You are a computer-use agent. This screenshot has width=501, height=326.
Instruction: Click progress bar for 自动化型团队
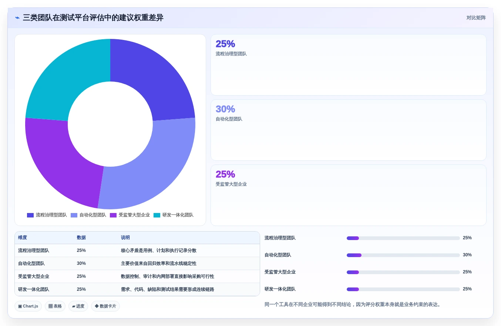[x=403, y=255]
